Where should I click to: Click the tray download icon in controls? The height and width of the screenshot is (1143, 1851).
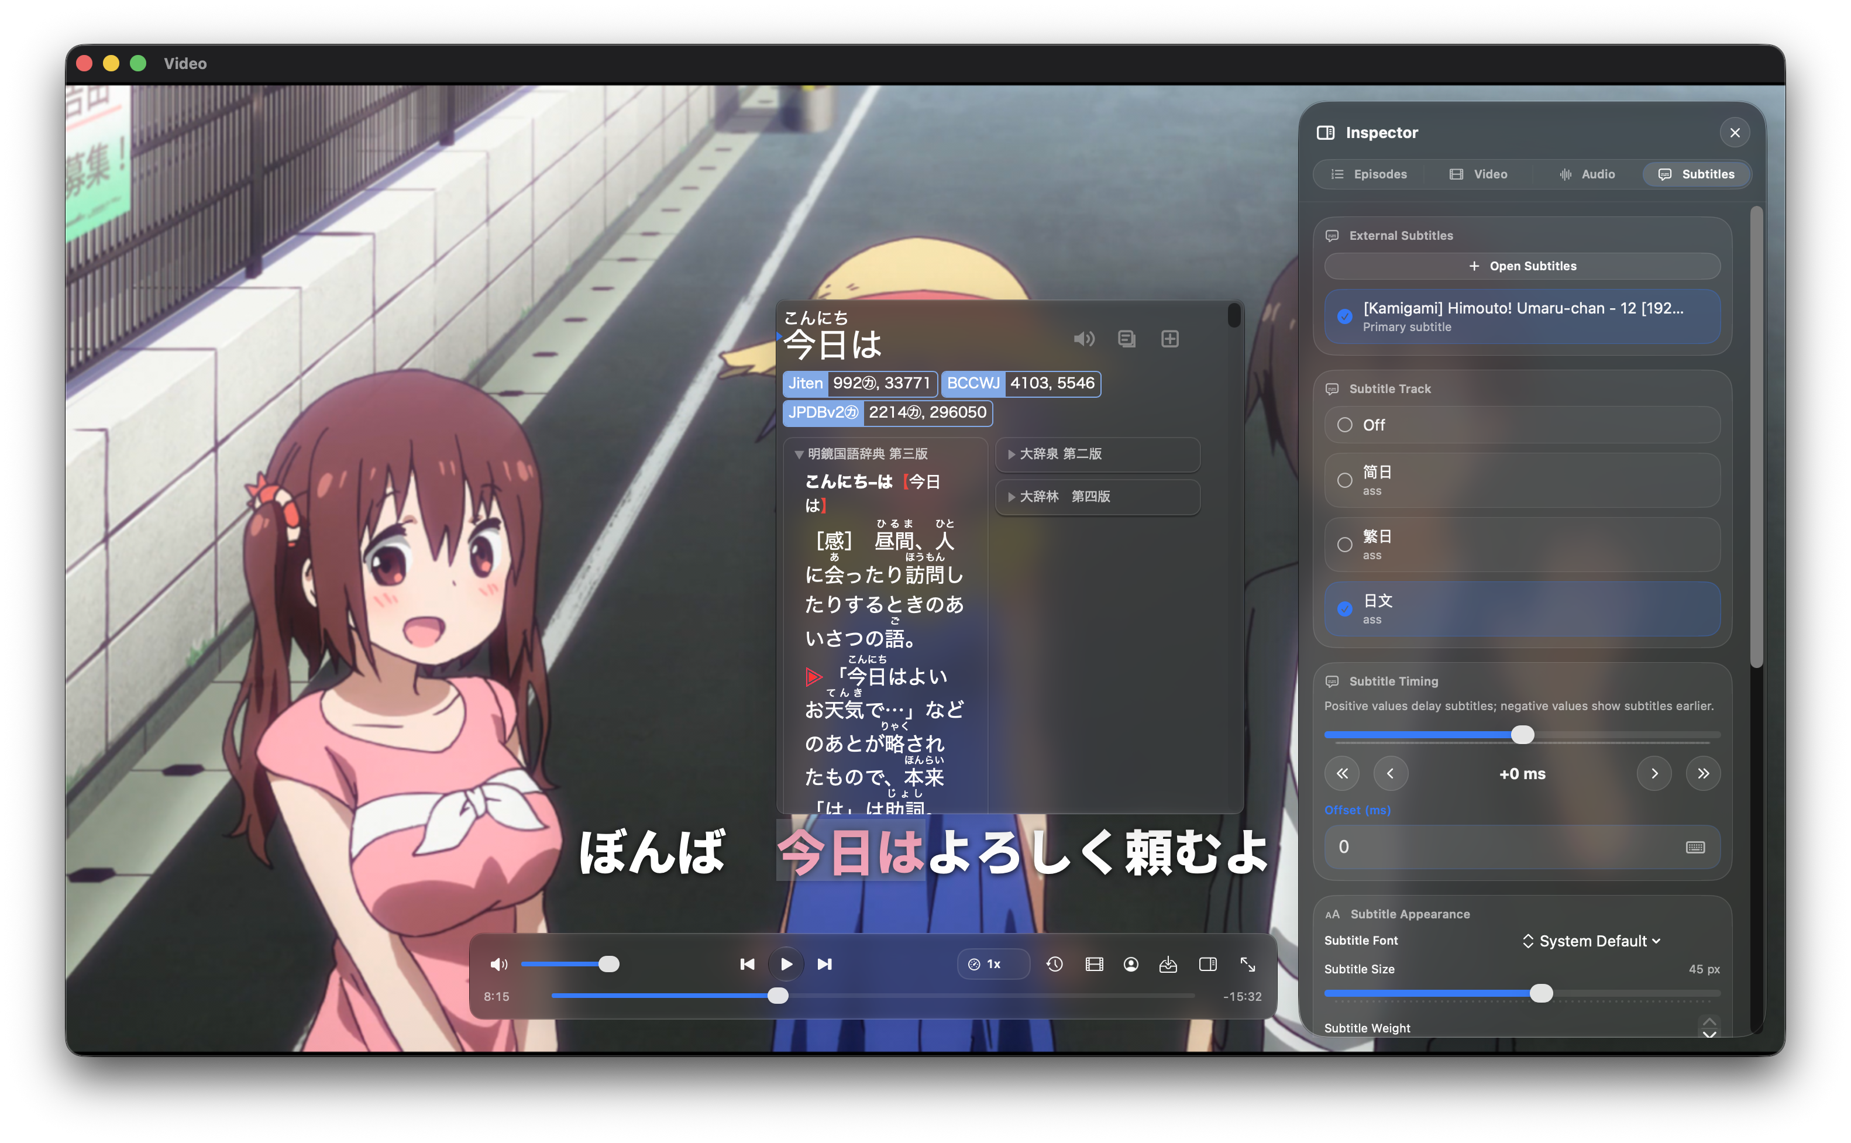tap(1168, 964)
